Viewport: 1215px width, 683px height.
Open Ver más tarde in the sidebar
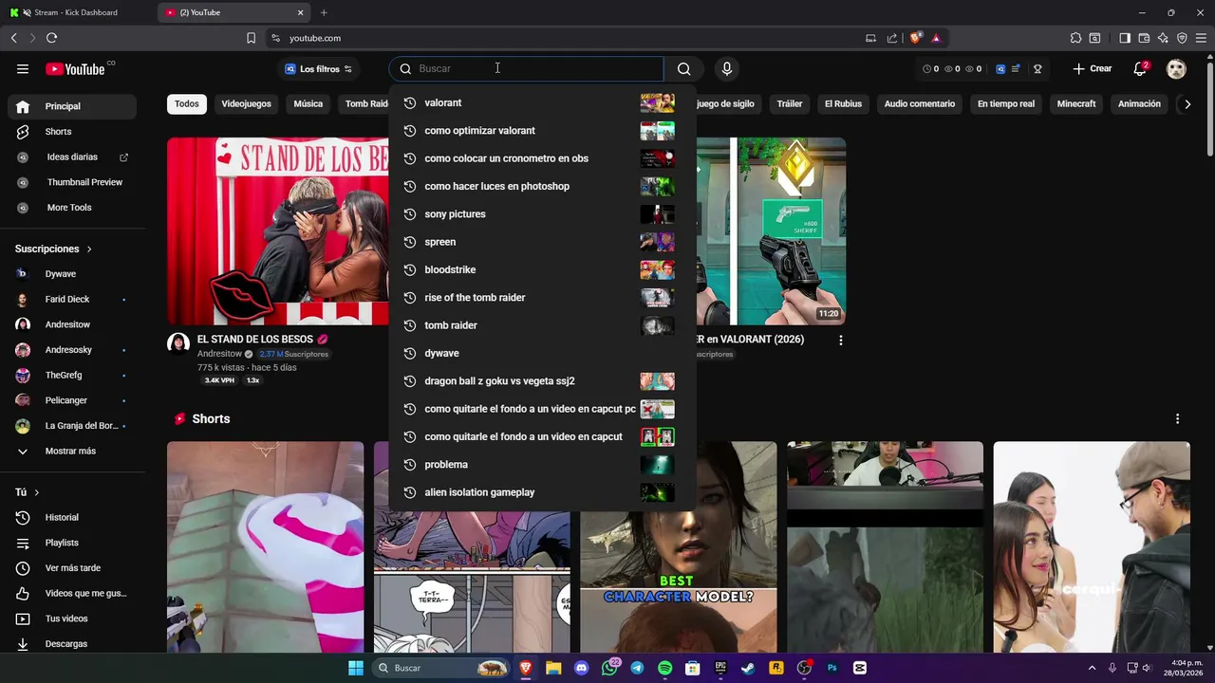coord(72,568)
